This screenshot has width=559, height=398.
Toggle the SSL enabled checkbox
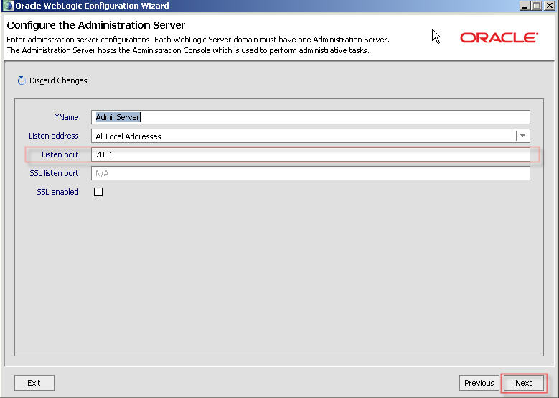click(x=98, y=192)
